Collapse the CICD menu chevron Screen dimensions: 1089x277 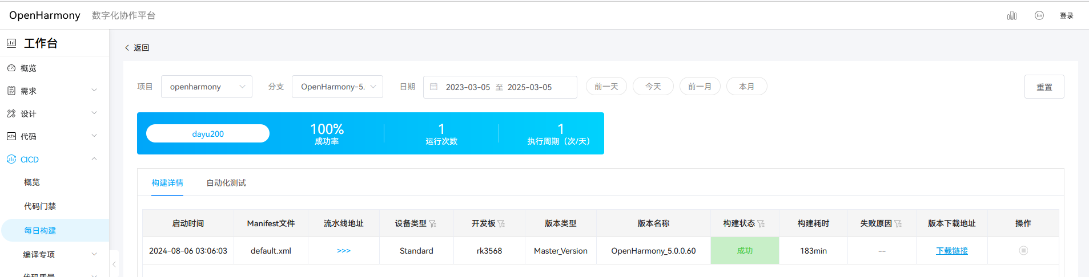[94, 158]
